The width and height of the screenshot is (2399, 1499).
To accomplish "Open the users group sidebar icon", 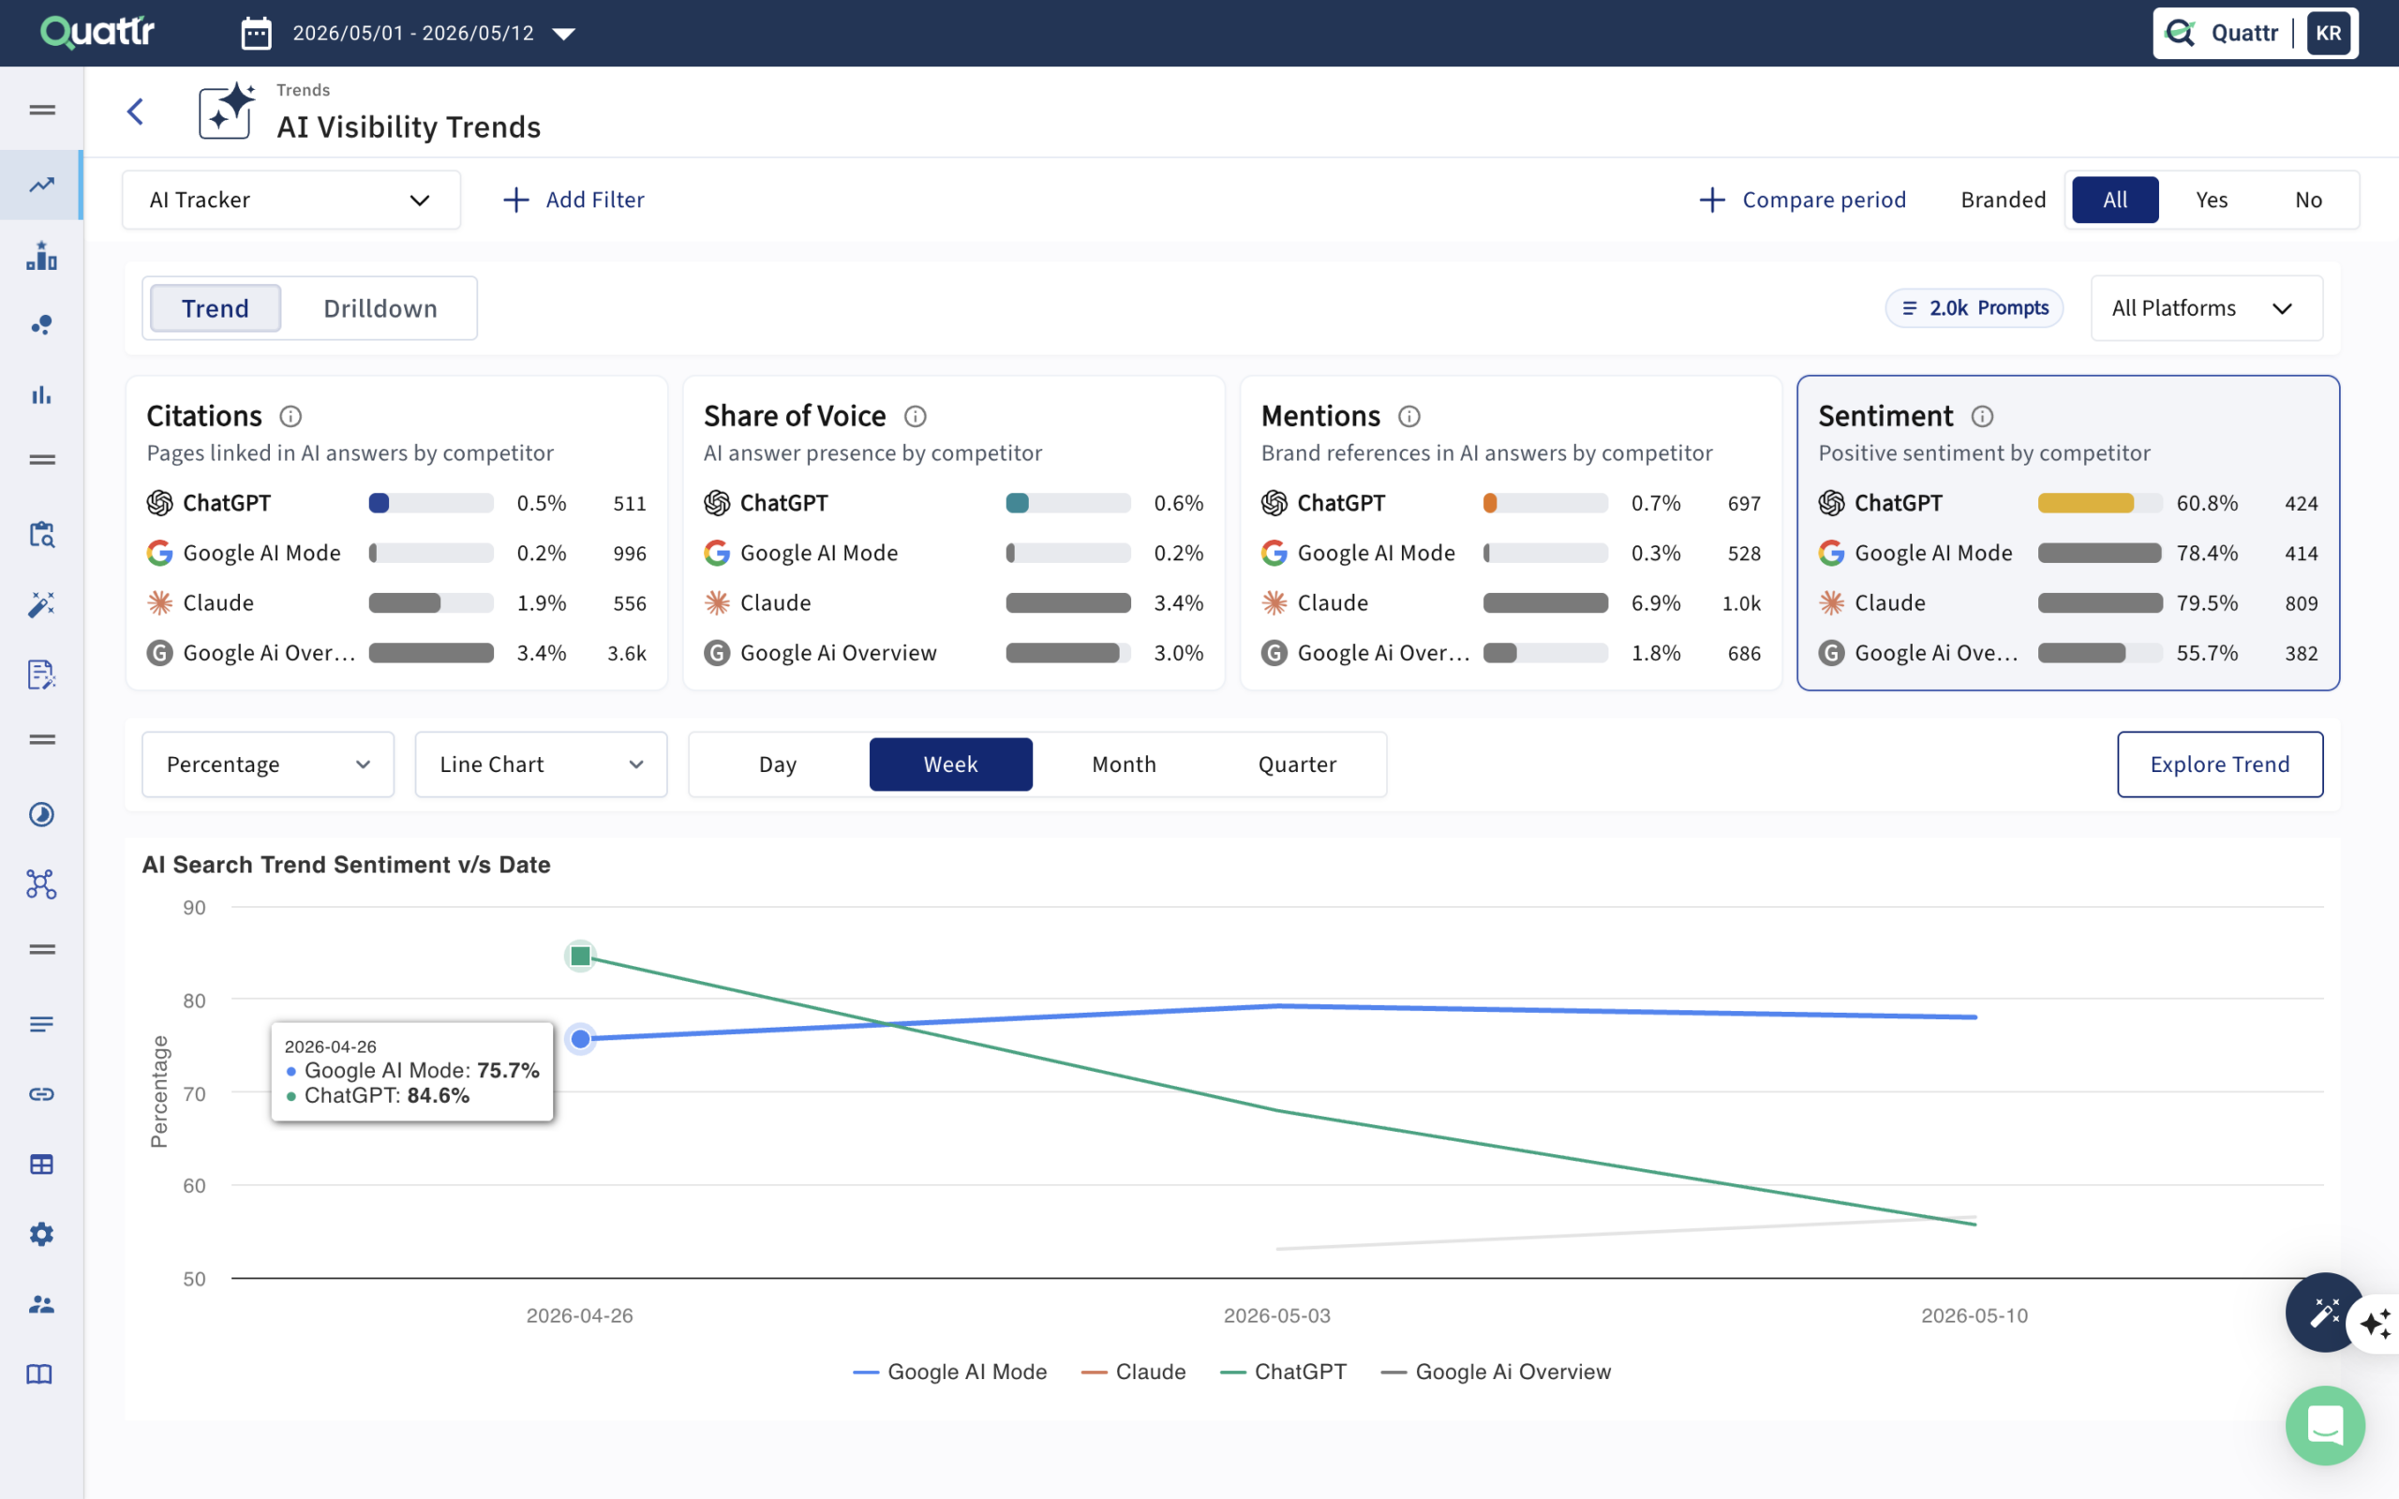I will pyautogui.click(x=41, y=1304).
